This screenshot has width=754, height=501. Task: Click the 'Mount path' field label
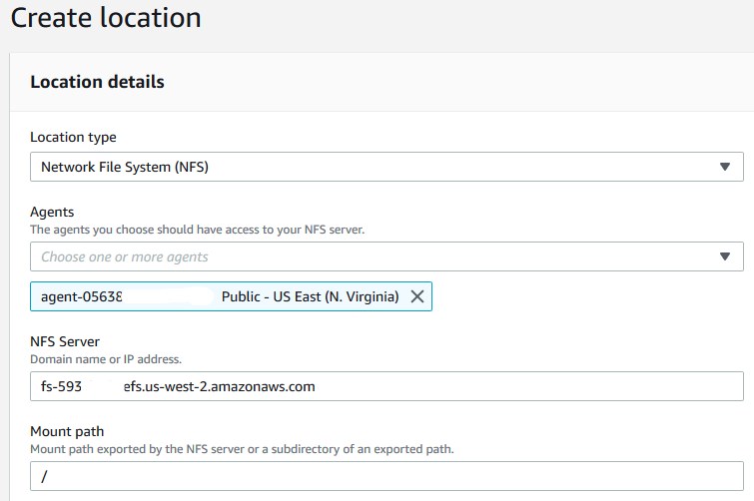click(68, 431)
